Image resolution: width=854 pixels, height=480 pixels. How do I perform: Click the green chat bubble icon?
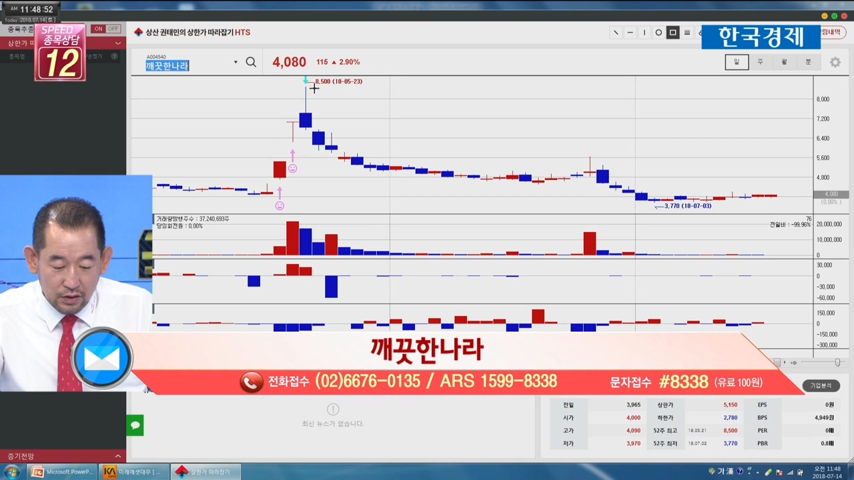point(135,425)
